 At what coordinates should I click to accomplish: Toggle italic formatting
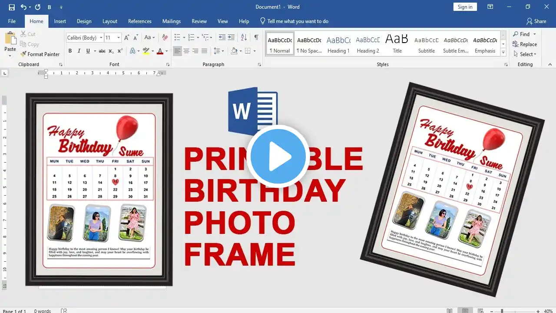click(79, 51)
